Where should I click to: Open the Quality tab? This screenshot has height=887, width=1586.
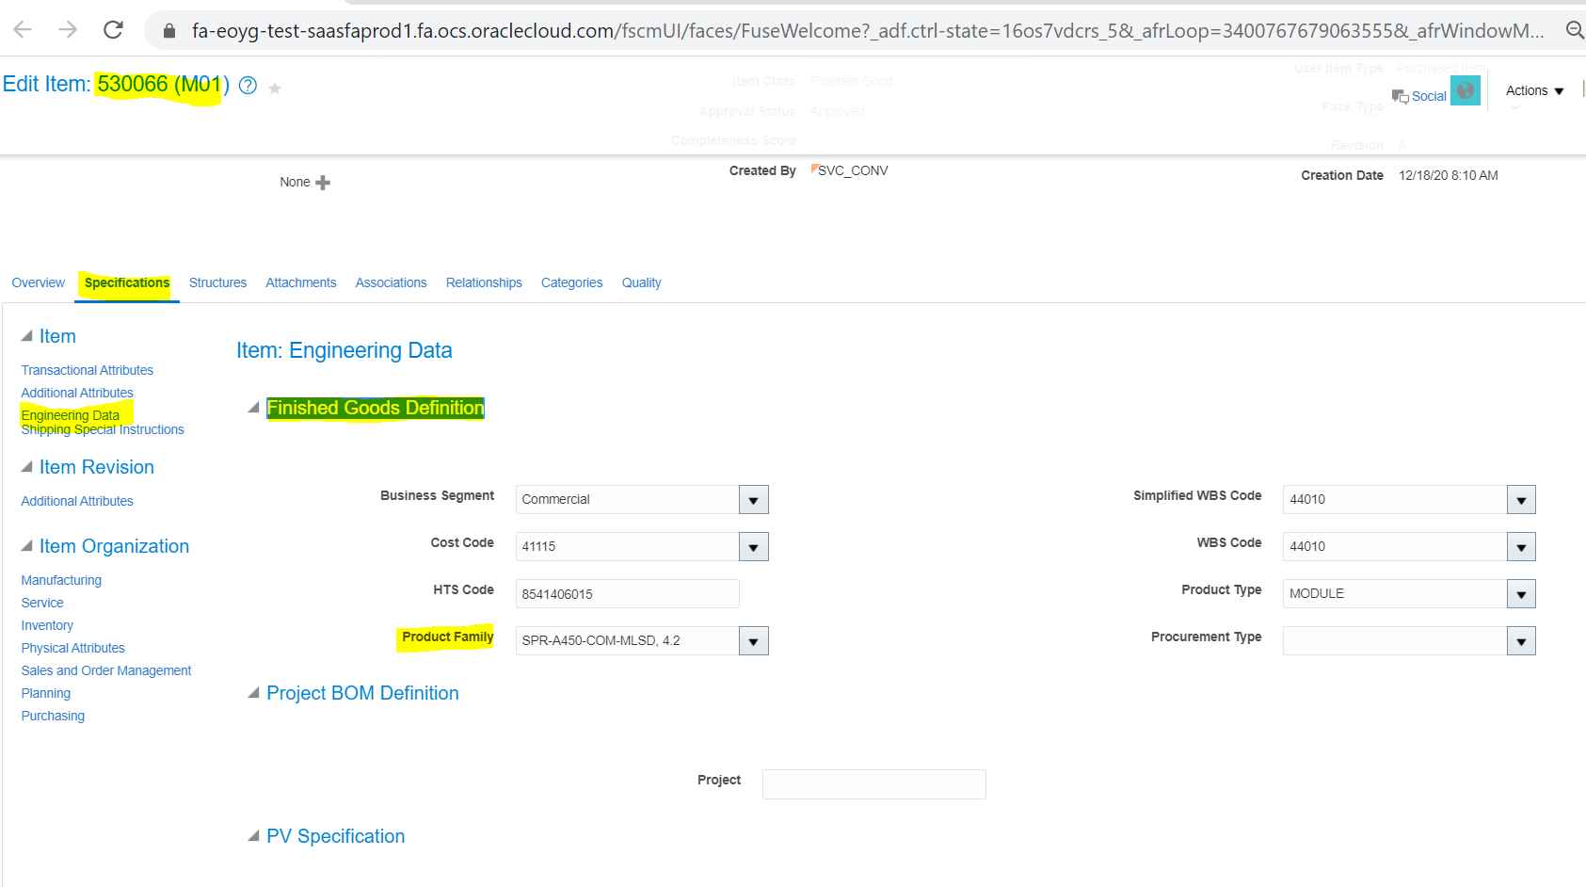tap(641, 282)
